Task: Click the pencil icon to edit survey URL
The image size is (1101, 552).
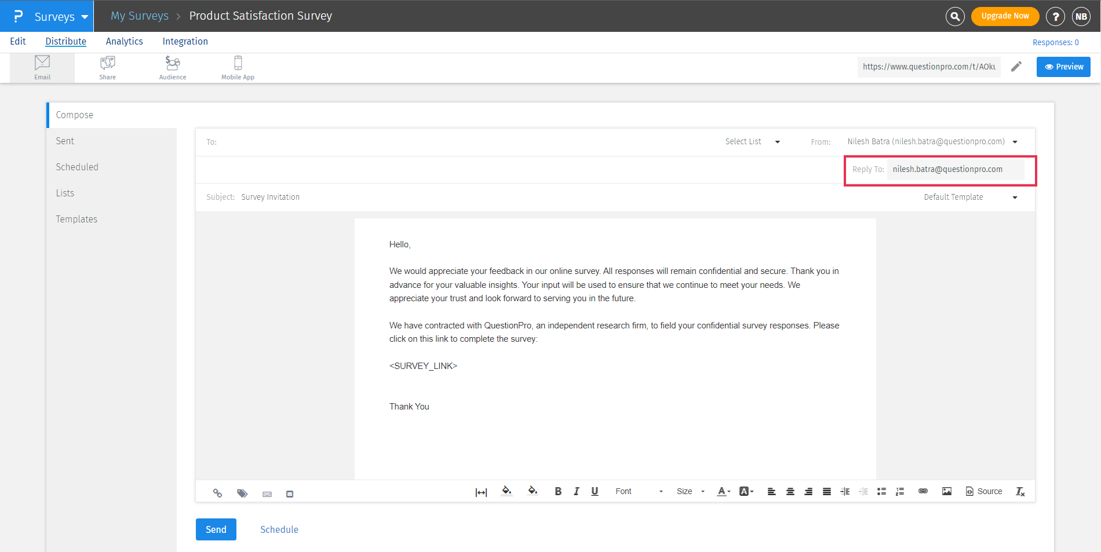Action: pyautogui.click(x=1016, y=67)
